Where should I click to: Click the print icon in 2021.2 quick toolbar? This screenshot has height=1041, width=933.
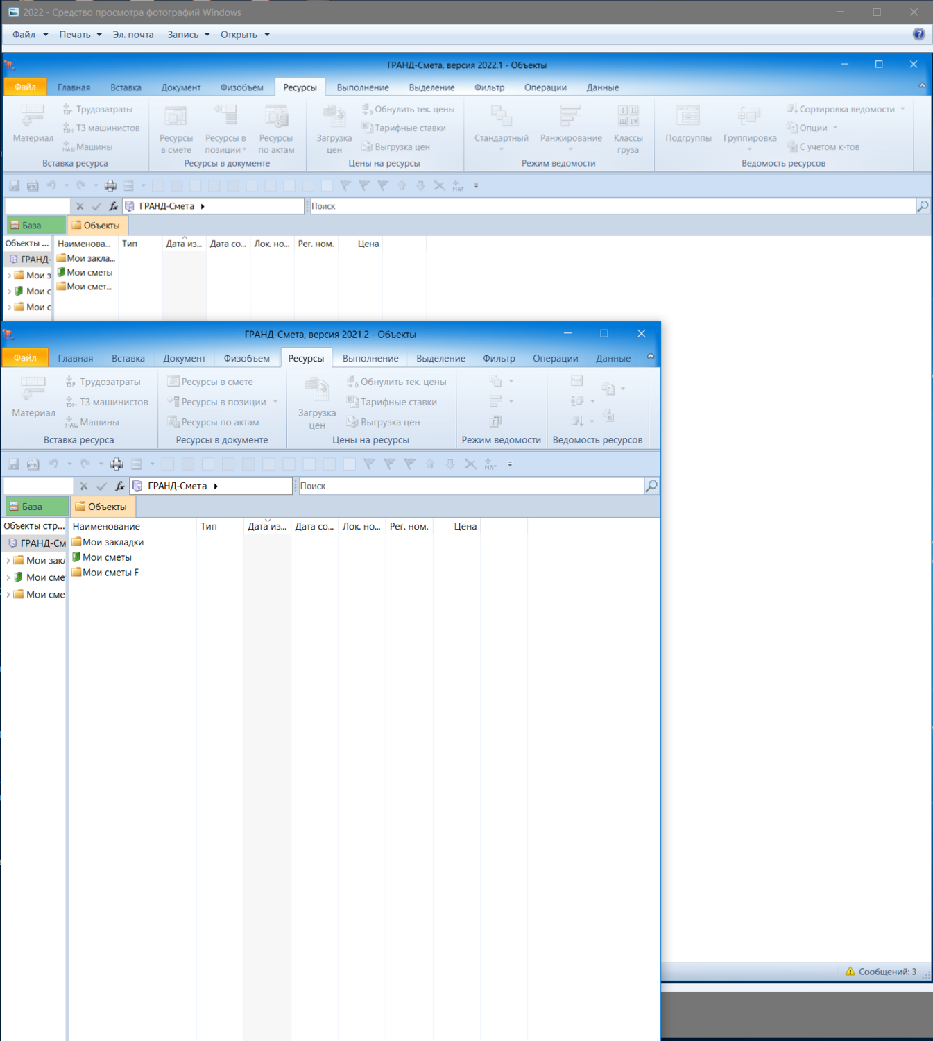[x=117, y=464]
